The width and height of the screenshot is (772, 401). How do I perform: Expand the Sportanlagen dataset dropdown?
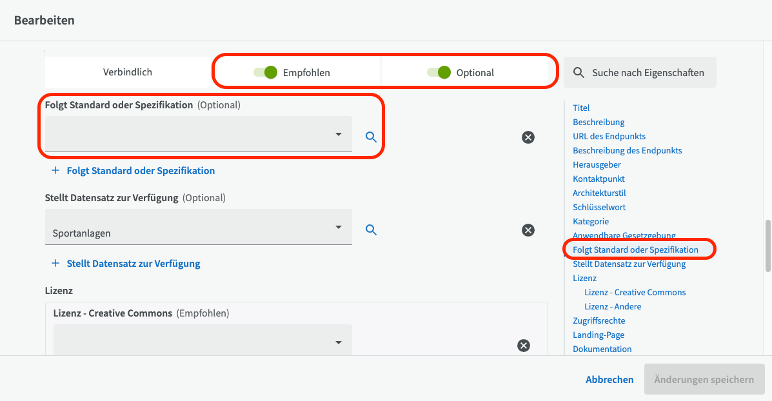pos(199,228)
